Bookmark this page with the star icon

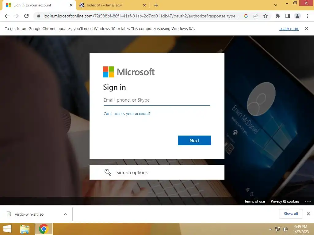coord(266,16)
